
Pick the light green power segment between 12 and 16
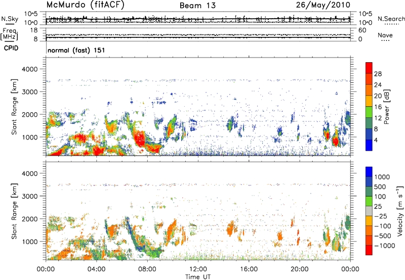coord(369,112)
